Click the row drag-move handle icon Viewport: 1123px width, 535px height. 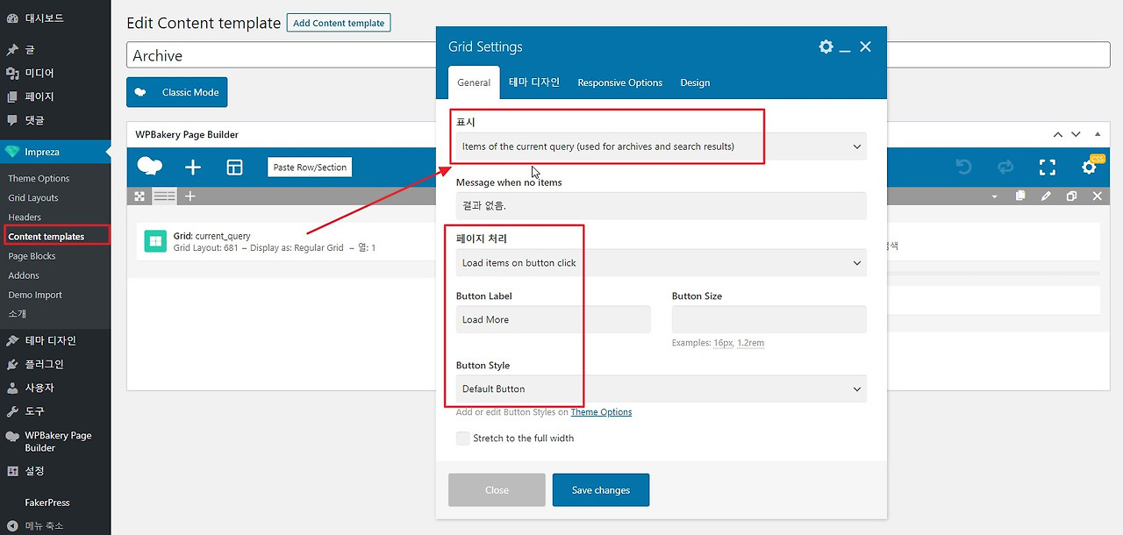tap(139, 196)
